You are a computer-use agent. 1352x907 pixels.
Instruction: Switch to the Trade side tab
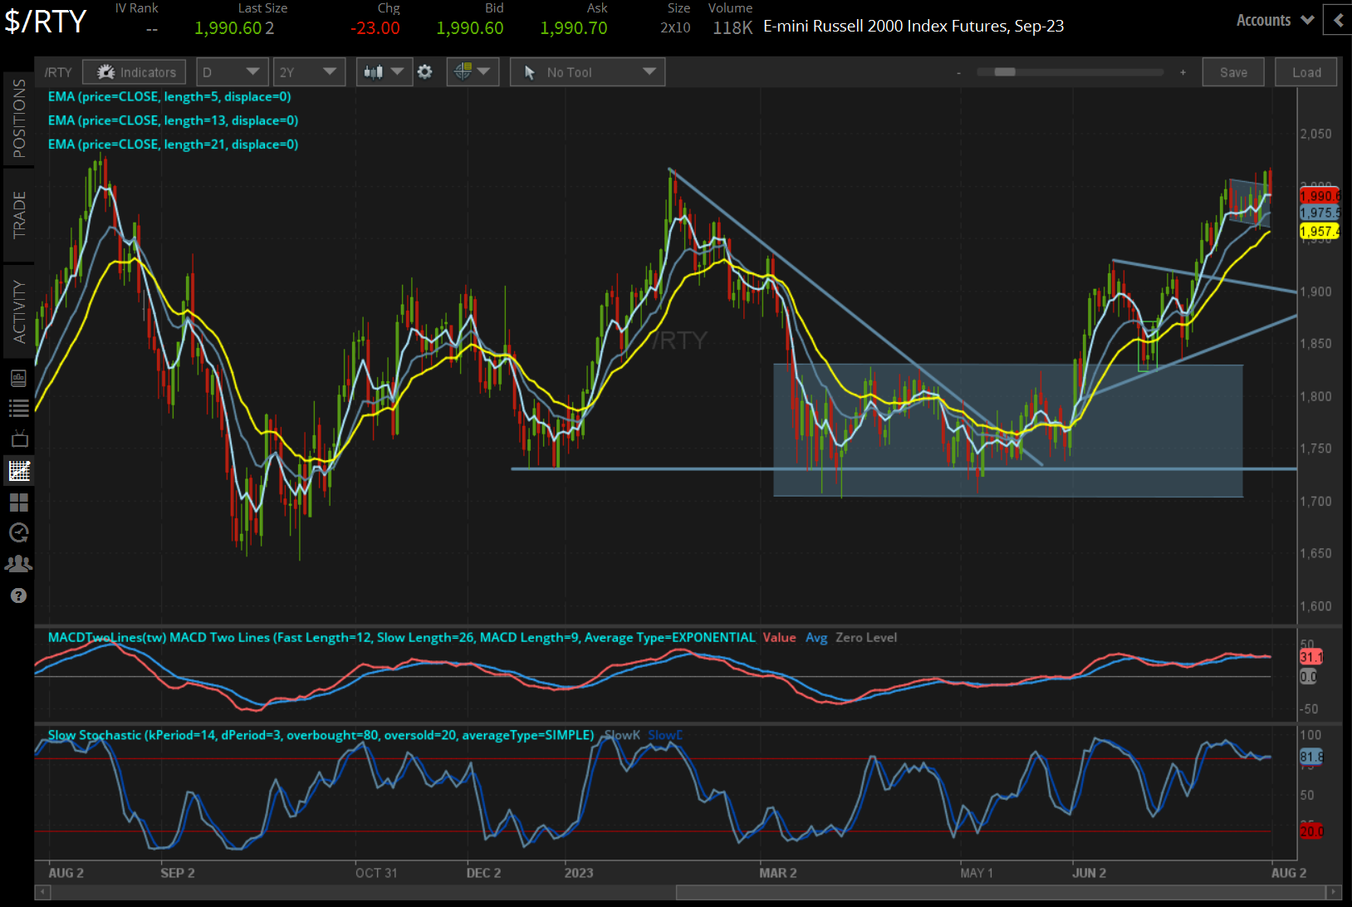click(x=18, y=214)
